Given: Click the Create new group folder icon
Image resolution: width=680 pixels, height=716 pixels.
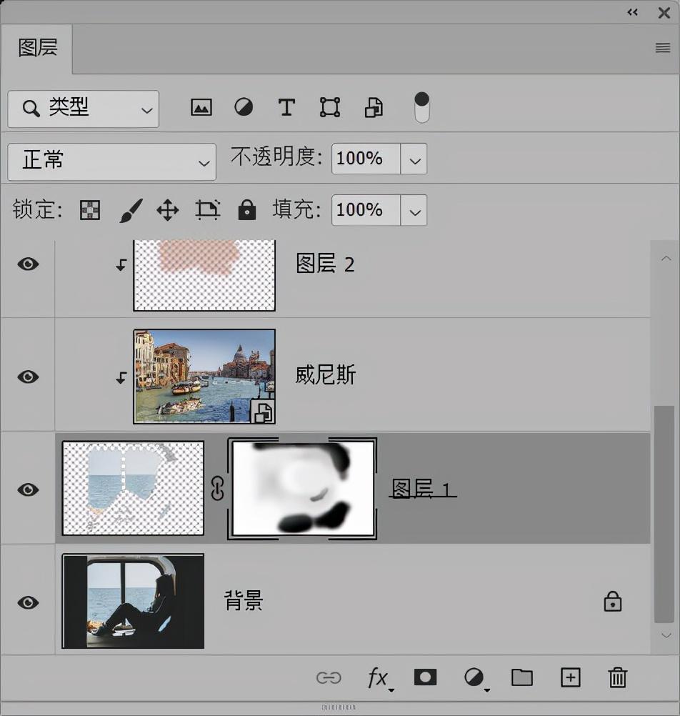Looking at the screenshot, I should point(521,677).
